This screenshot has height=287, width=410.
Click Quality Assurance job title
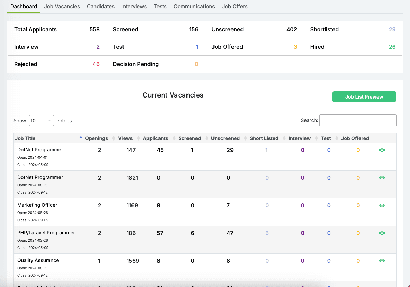38,260
